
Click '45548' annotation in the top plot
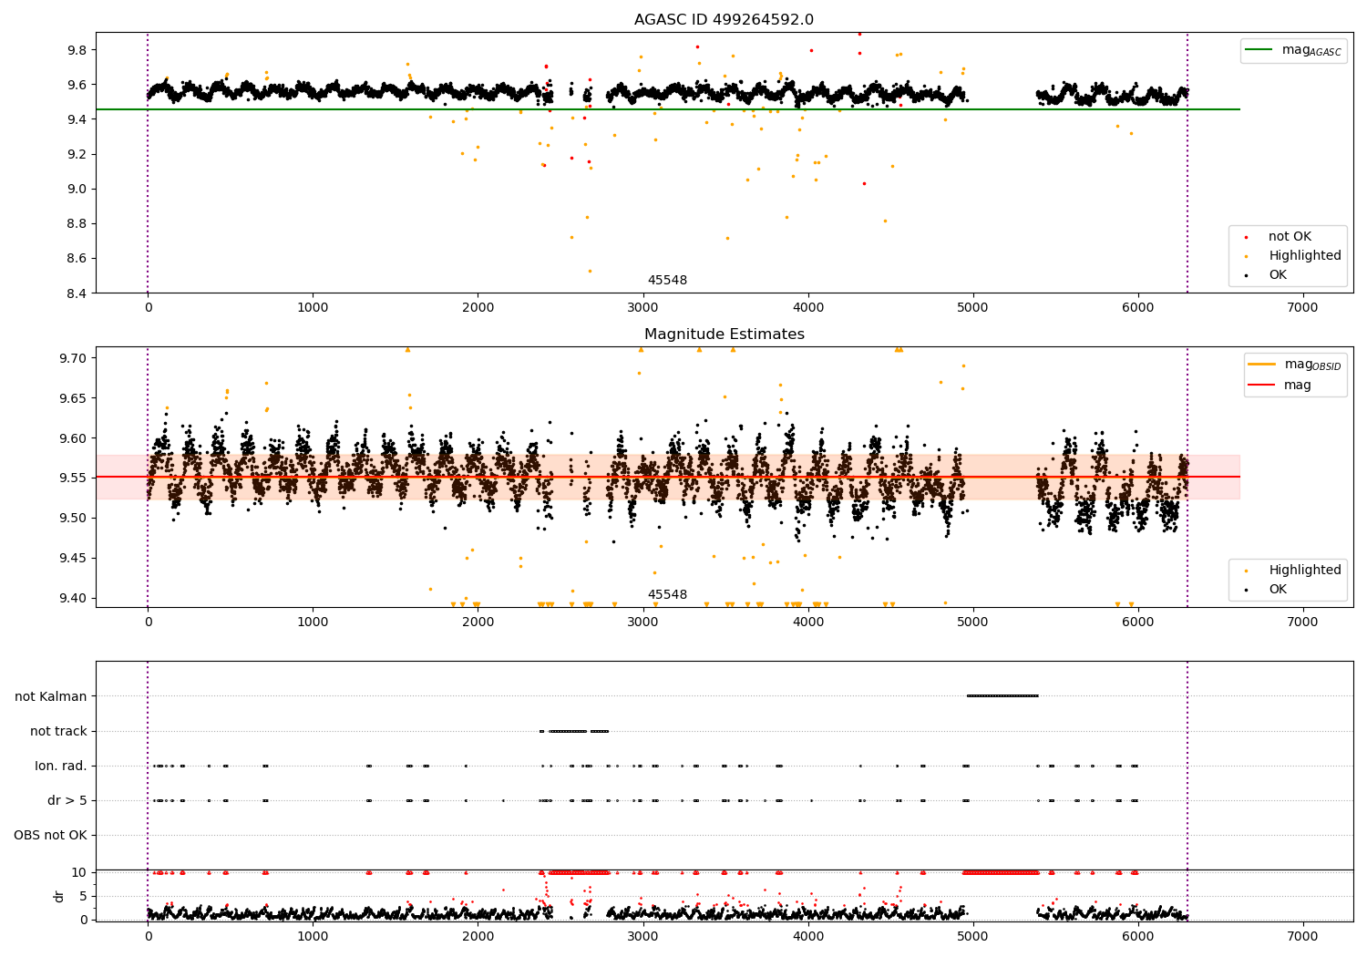(x=667, y=281)
